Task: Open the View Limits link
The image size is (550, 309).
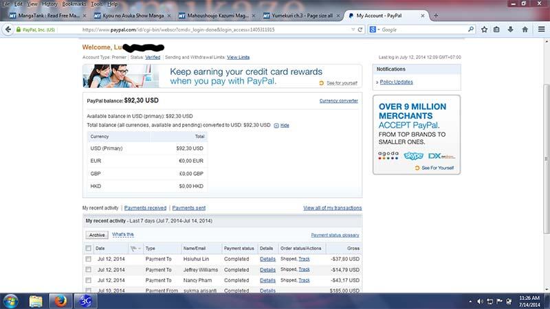Action: [x=238, y=57]
